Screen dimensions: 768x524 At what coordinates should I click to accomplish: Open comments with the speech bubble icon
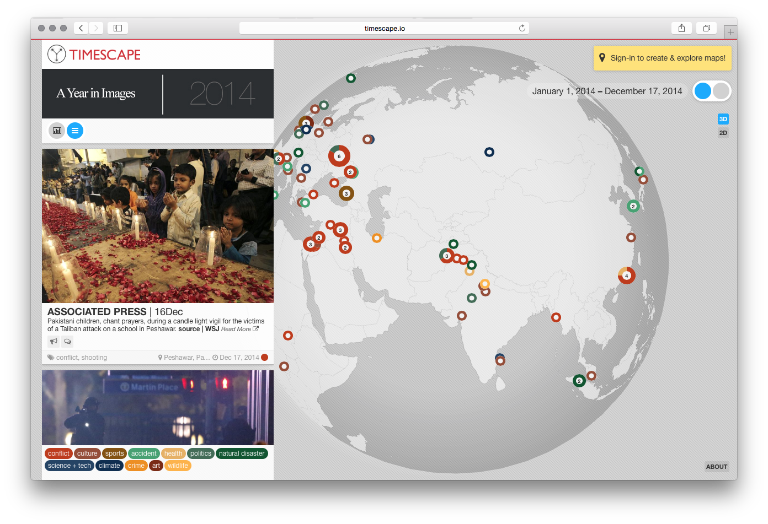coord(67,342)
